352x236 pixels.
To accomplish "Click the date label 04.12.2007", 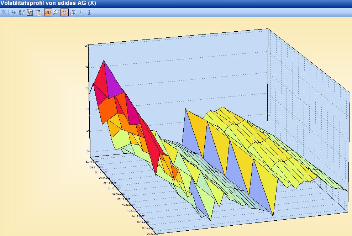I will (114, 189).
